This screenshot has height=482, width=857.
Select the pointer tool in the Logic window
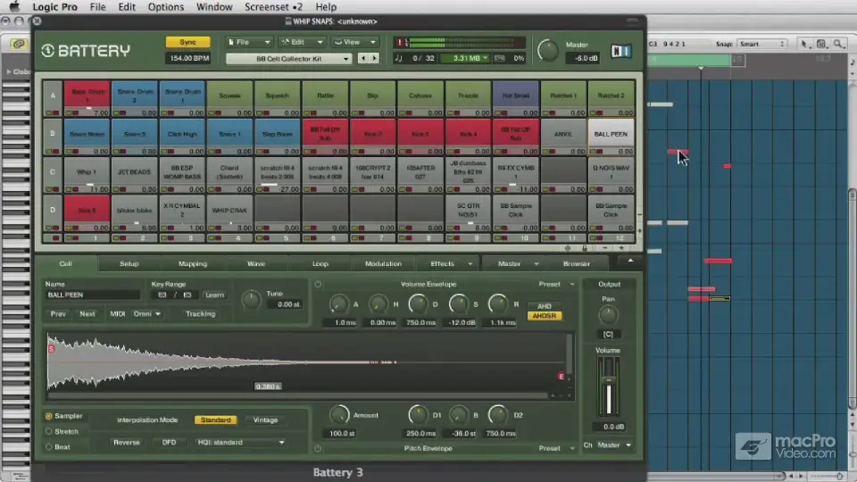point(803,44)
